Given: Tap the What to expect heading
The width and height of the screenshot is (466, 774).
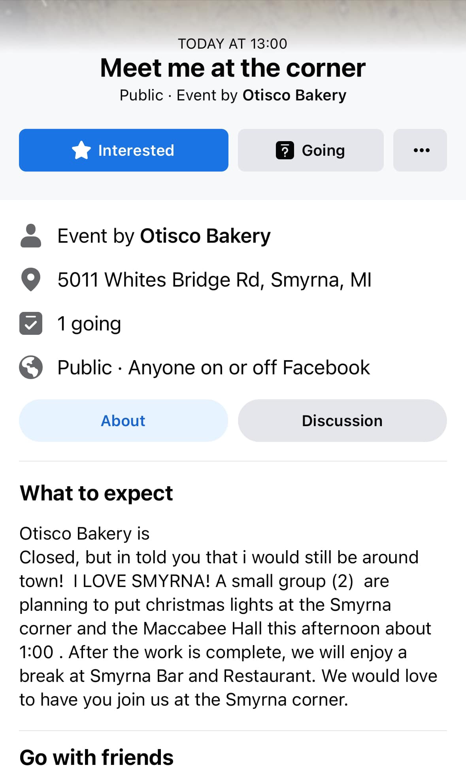Looking at the screenshot, I should pos(96,493).
